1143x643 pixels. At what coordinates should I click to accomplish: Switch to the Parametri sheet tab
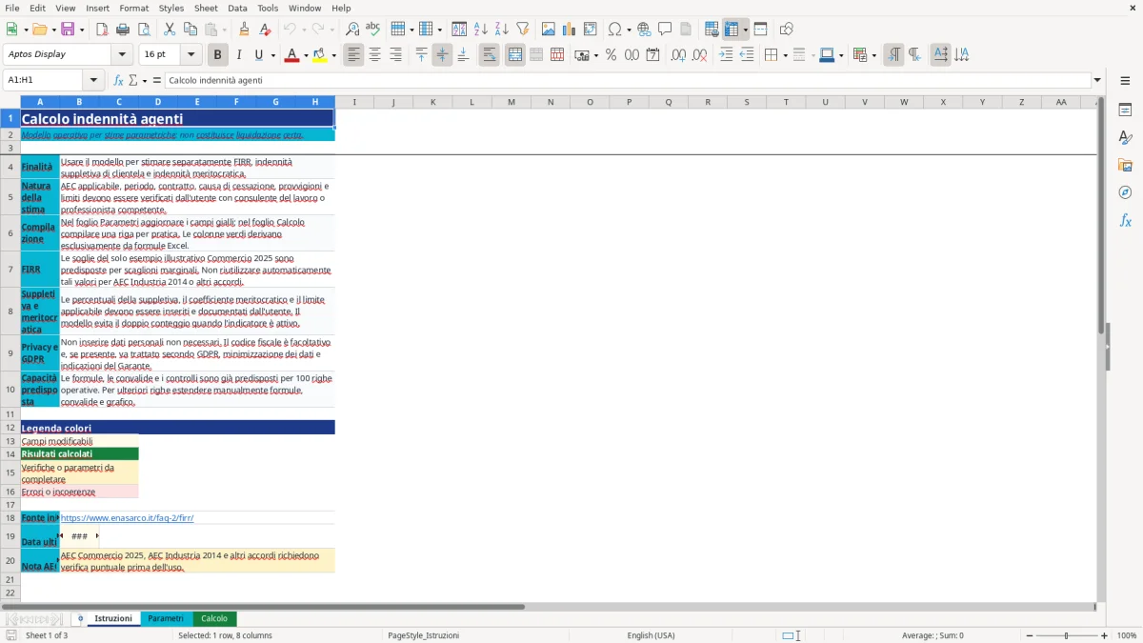point(166,618)
